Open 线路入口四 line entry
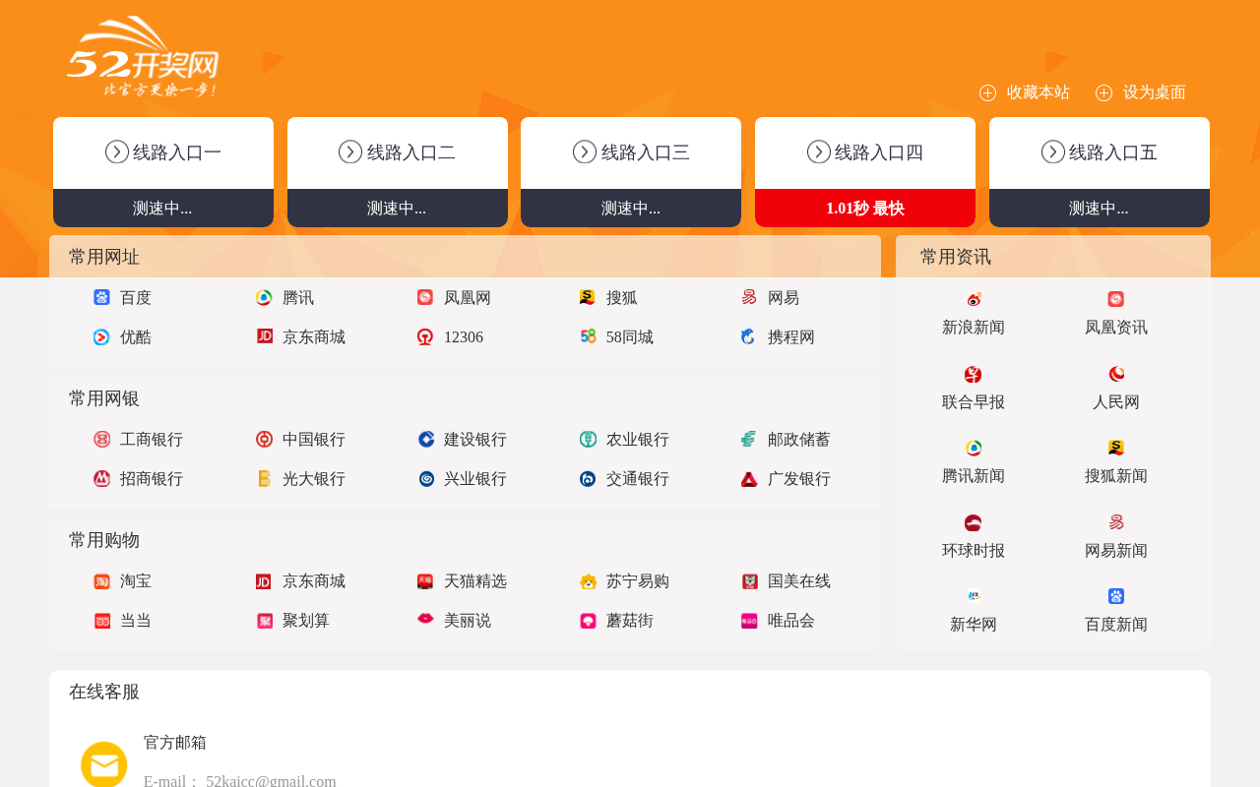The height and width of the screenshot is (787, 1260). pyautogui.click(x=865, y=152)
